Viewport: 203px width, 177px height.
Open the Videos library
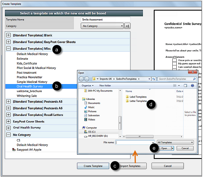(x=90, y=119)
